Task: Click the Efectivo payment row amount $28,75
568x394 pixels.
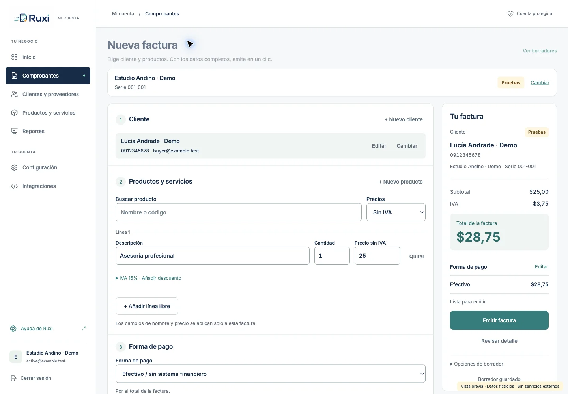Action: (539, 284)
